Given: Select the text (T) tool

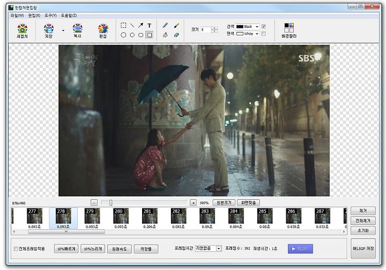Looking at the screenshot, I should 149,25.
